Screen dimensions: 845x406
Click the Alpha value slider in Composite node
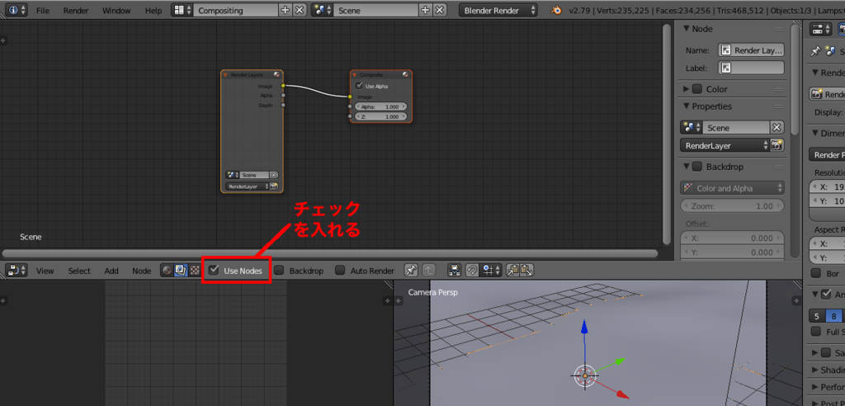tap(381, 106)
